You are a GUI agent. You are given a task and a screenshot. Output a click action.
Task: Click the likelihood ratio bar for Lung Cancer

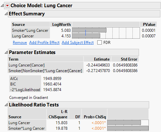click(124, 123)
